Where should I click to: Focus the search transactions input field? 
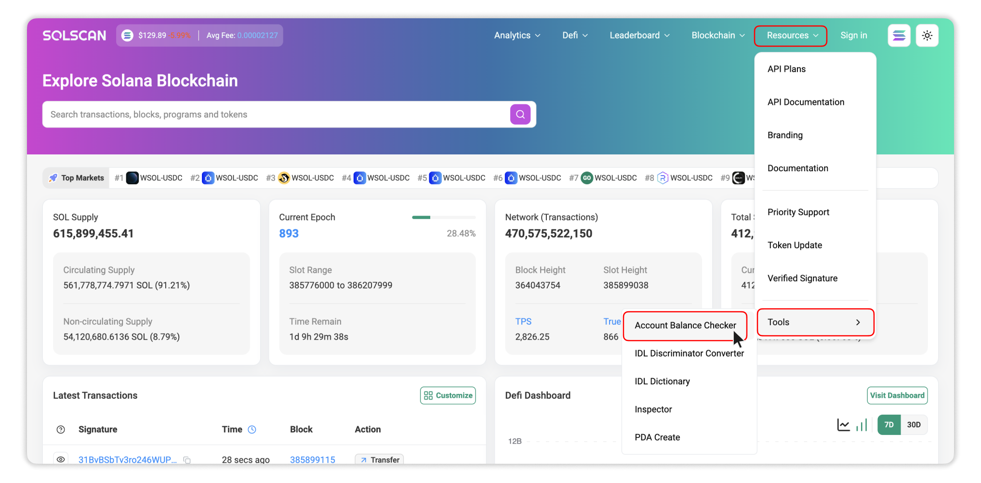(275, 114)
